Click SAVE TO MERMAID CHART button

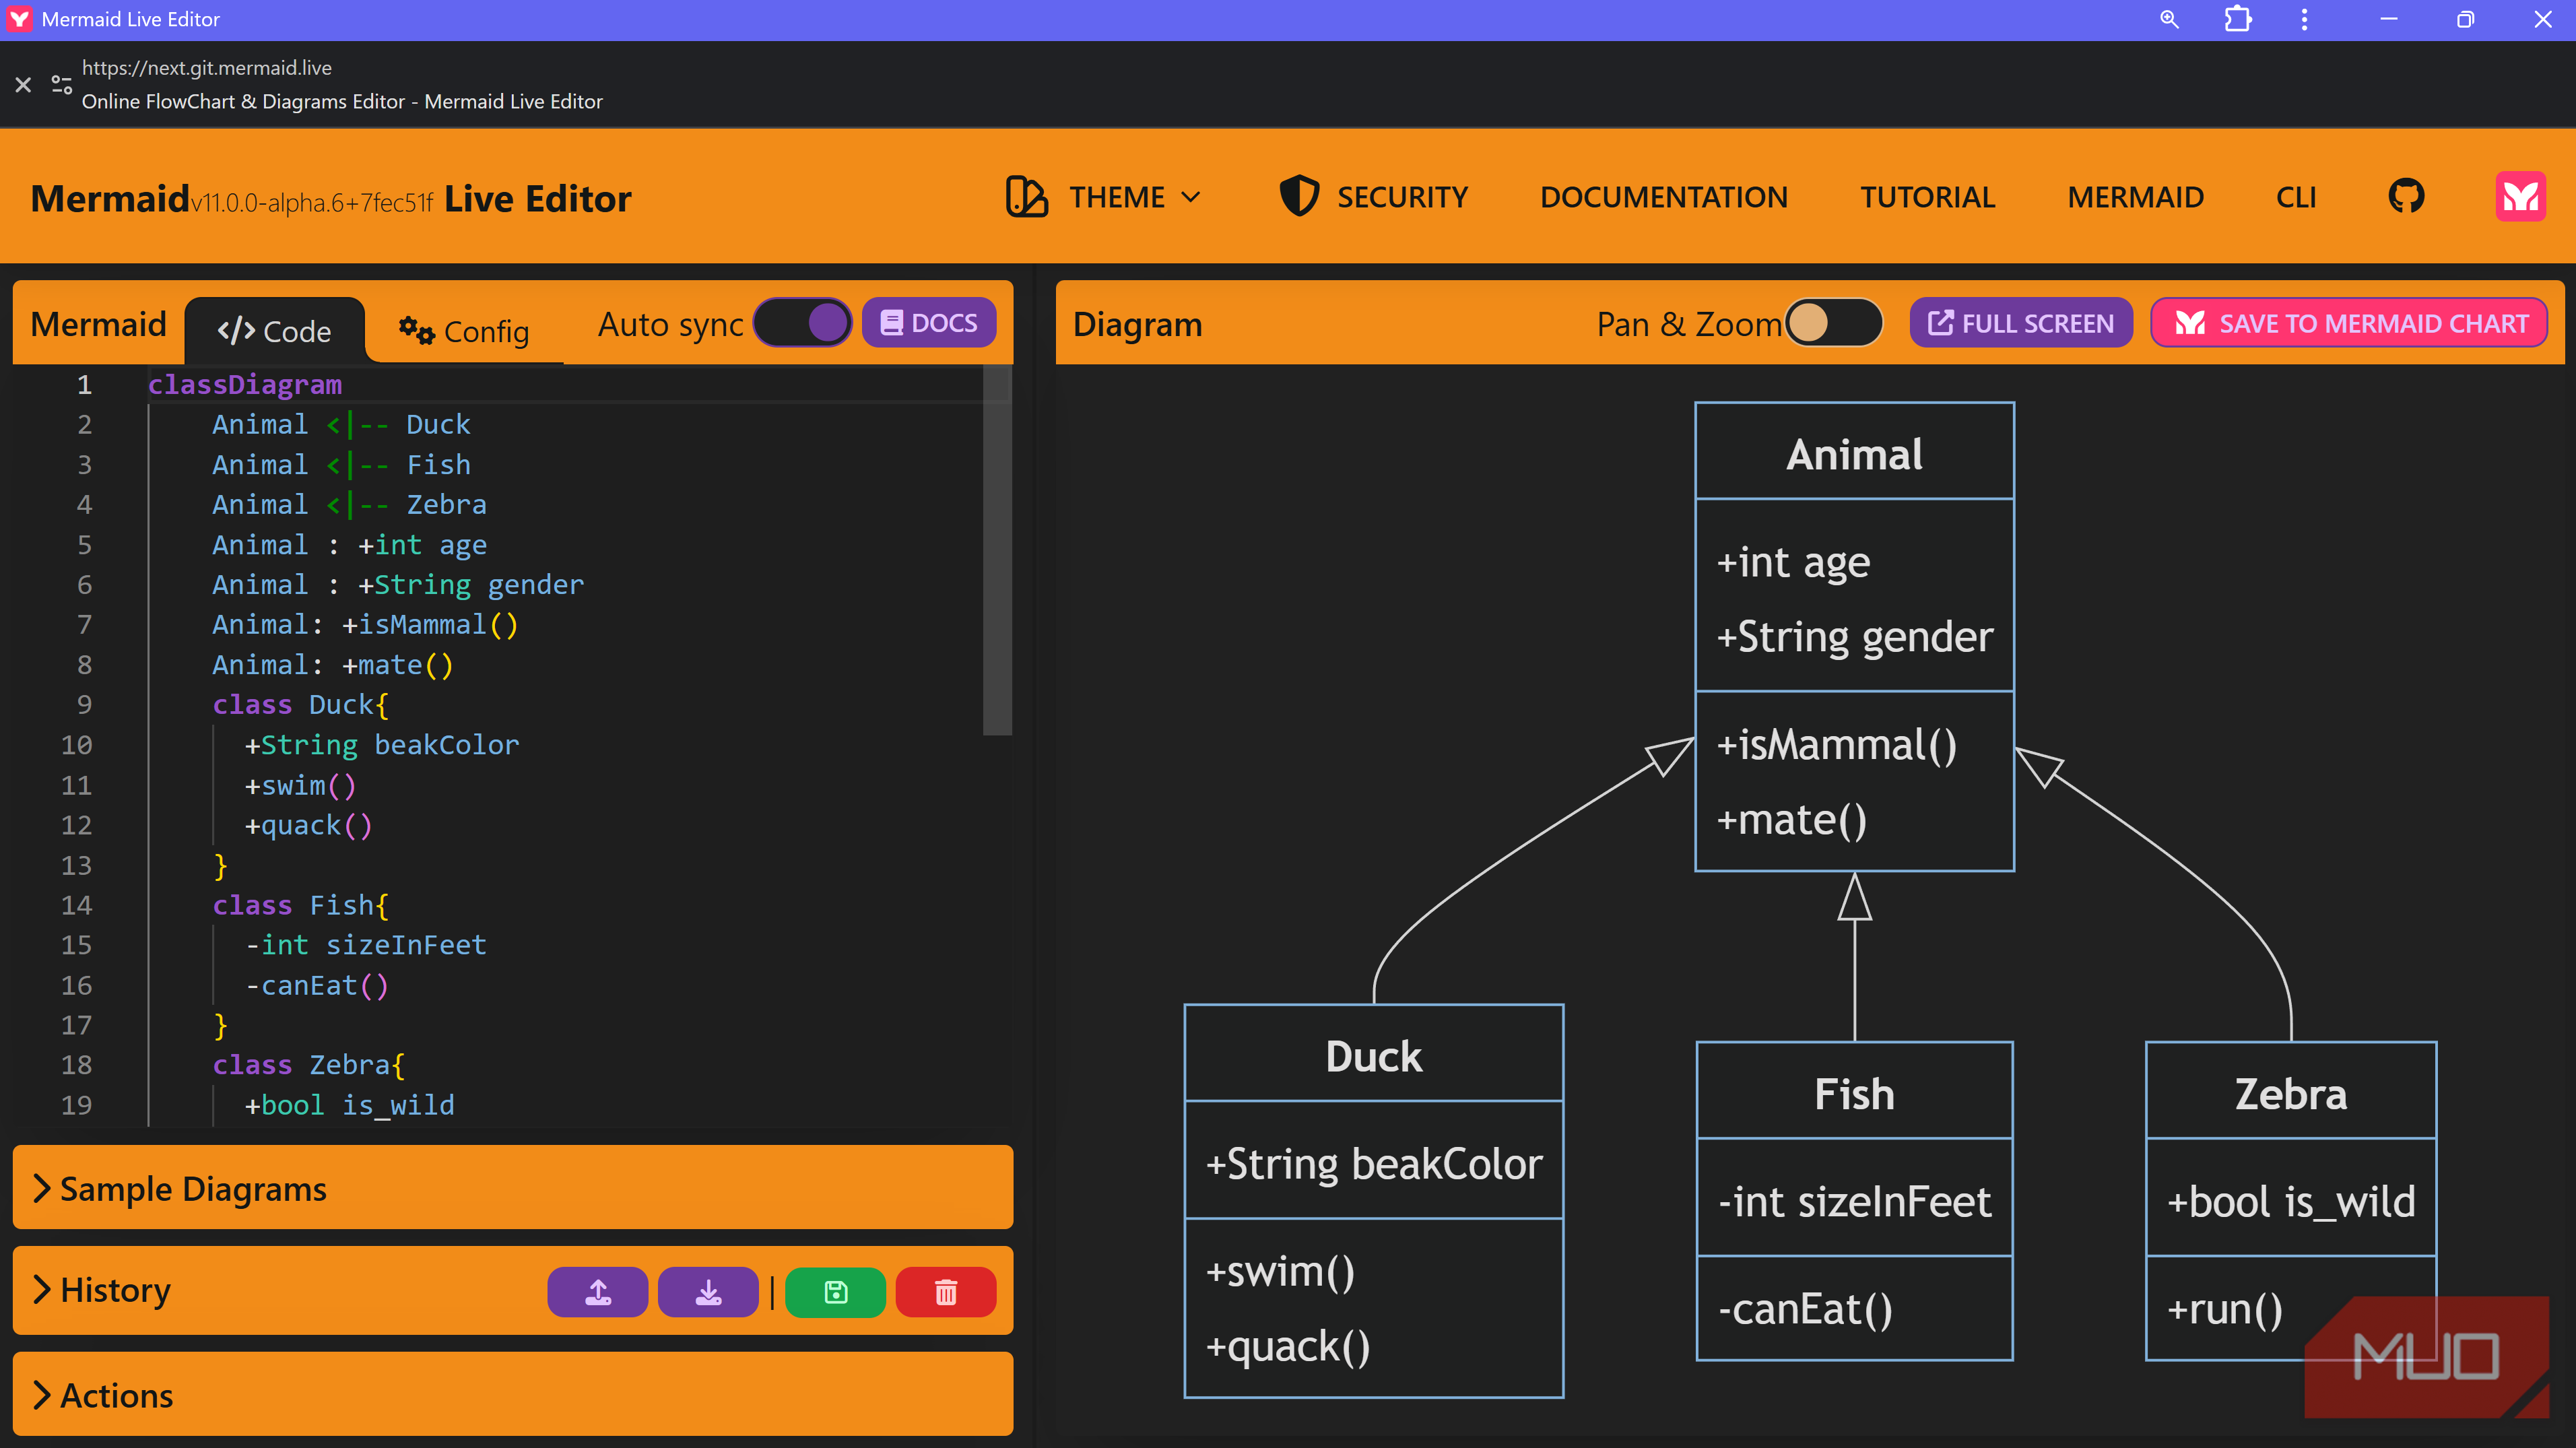click(2349, 323)
